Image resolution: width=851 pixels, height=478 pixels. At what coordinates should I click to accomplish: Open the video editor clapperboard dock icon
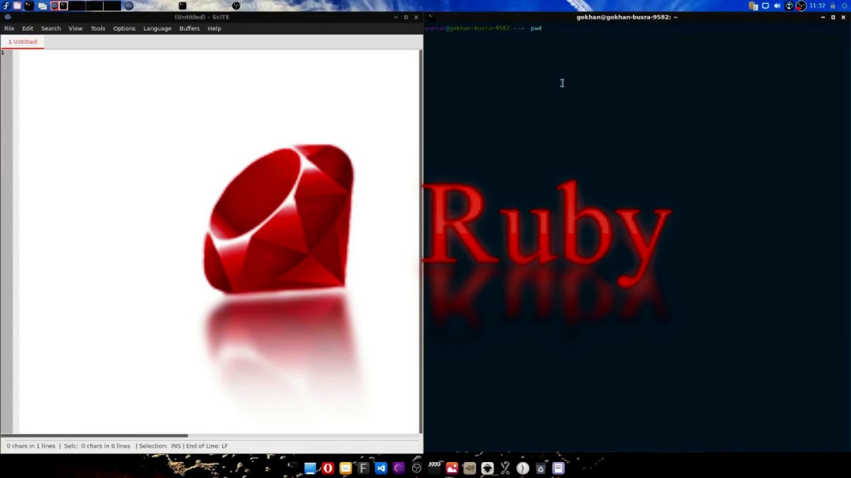433,469
